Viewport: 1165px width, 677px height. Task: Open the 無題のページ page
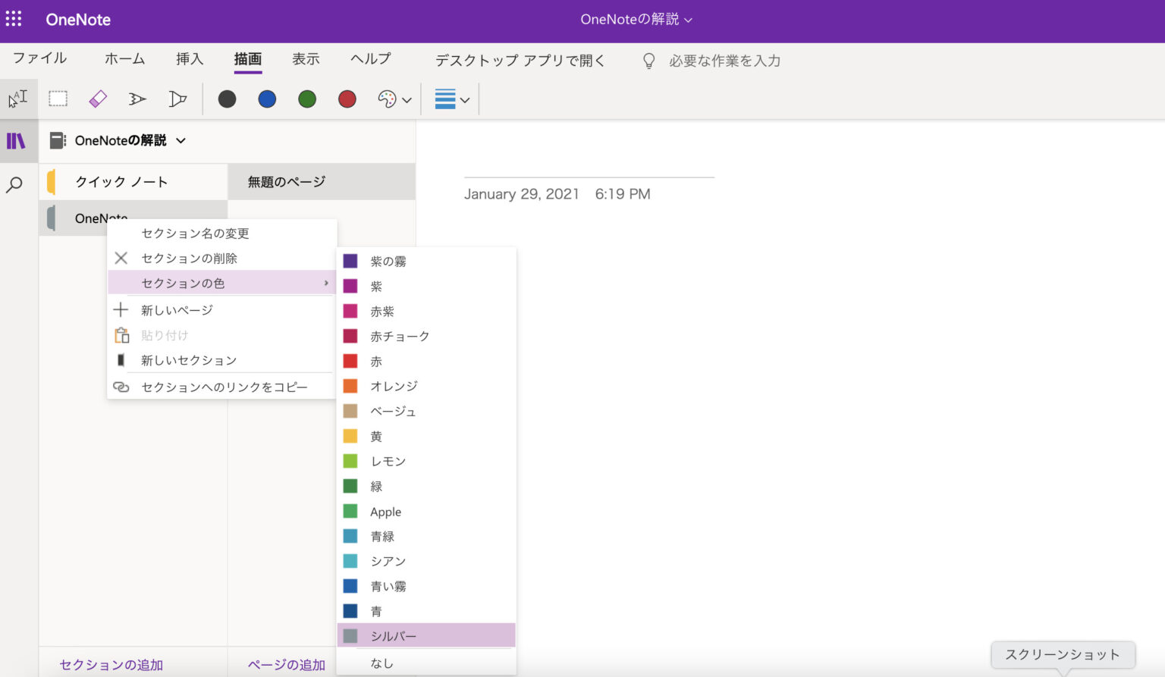pyautogui.click(x=322, y=182)
